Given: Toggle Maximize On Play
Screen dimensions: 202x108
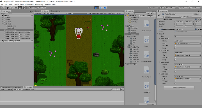Looking at the screenshot, I should point(98,13).
